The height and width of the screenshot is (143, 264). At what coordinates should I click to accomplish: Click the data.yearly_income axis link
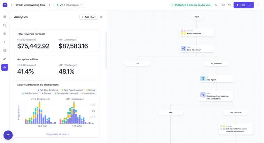click(x=57, y=134)
